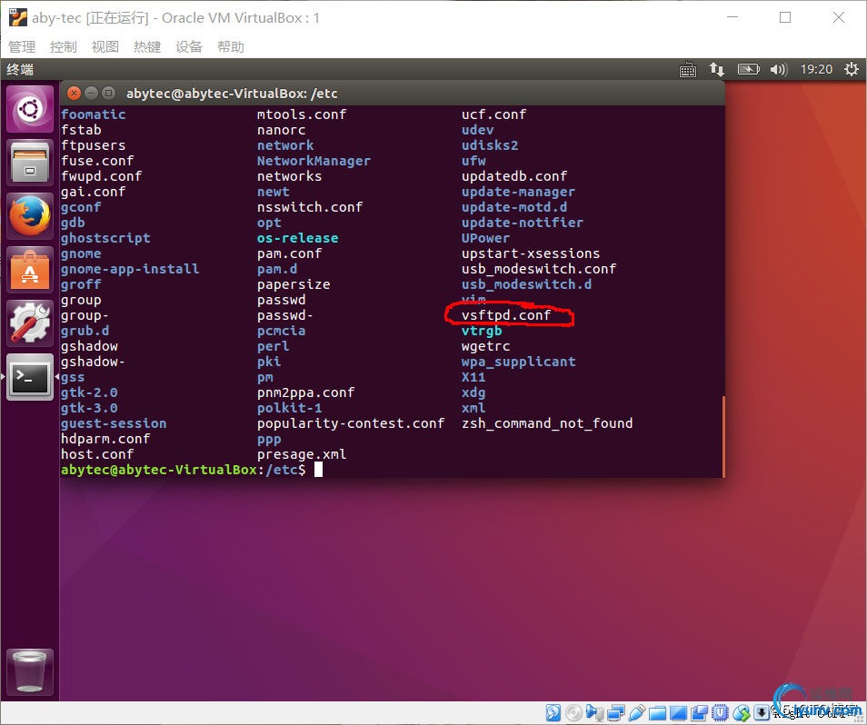
Task: Open the clock showing 19:20
Action: pos(816,69)
